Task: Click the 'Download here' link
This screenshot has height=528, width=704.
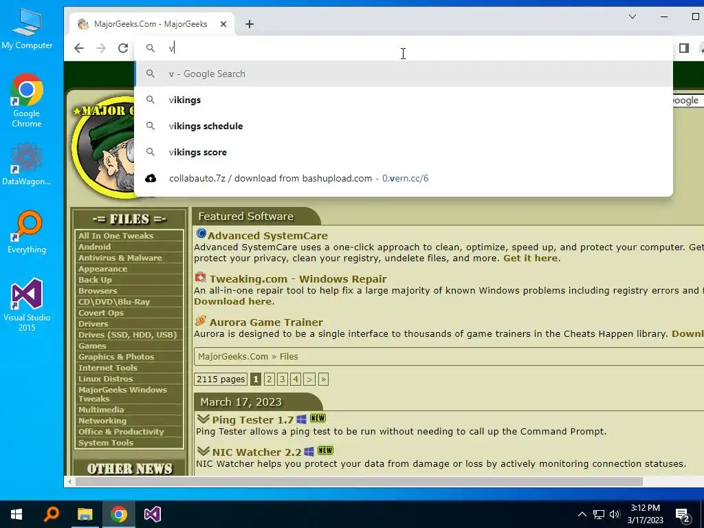Action: 232,302
